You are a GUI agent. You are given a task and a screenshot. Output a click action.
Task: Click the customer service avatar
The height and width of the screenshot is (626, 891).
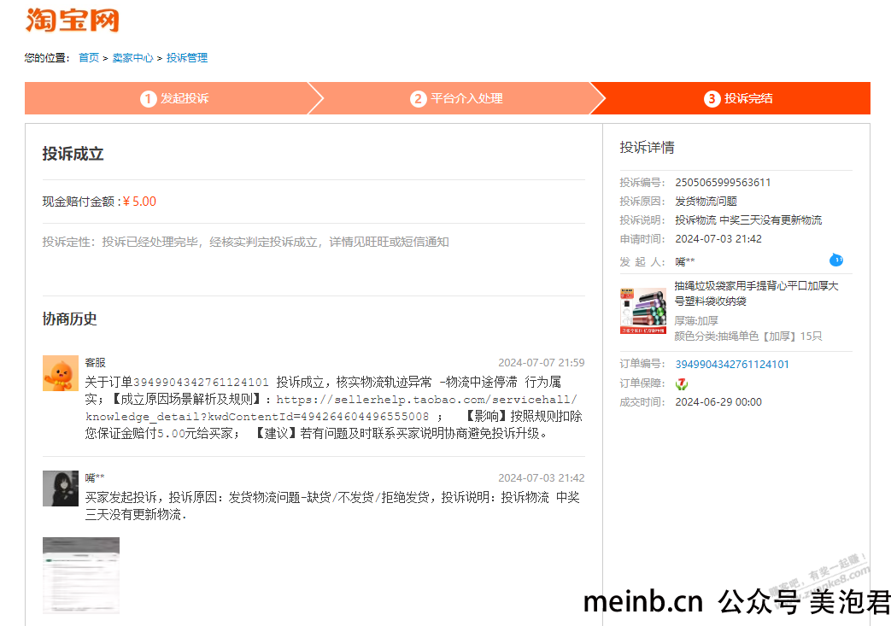coord(61,373)
